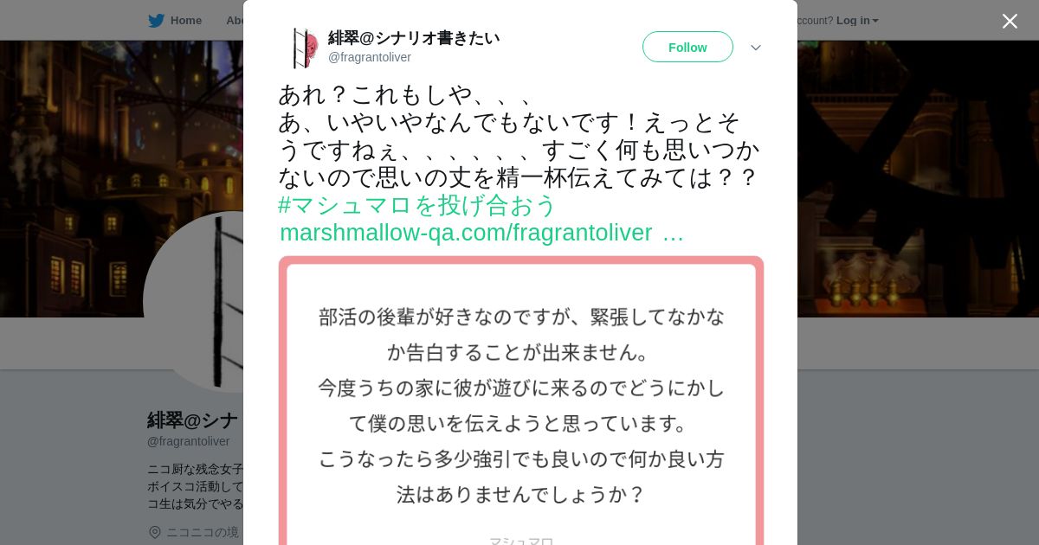Click the location pin icon beside ニコニコの境
This screenshot has height=545, width=1039.
coord(155,532)
